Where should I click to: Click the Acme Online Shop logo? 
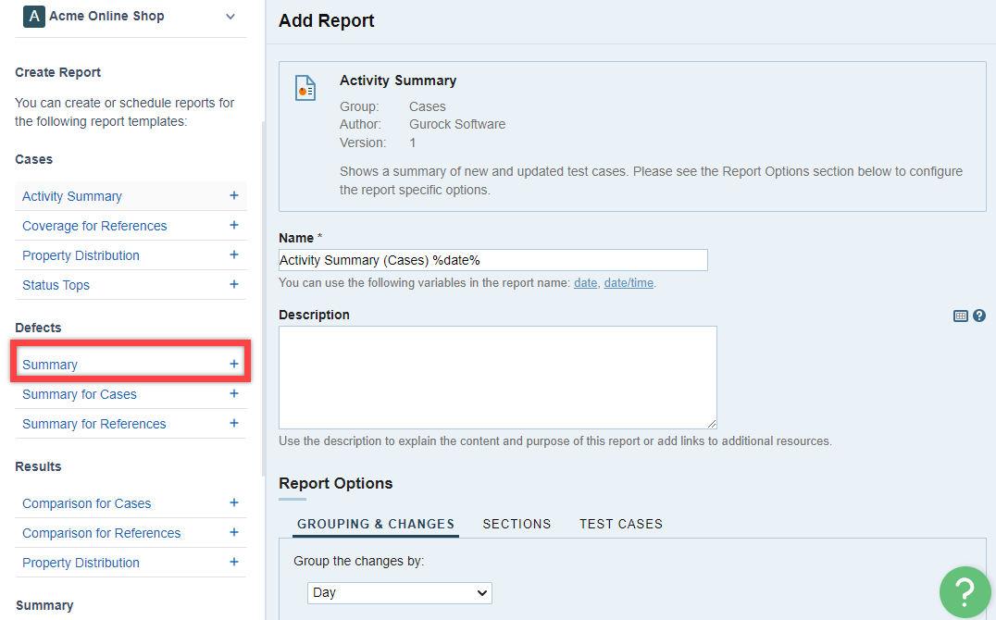(x=33, y=17)
